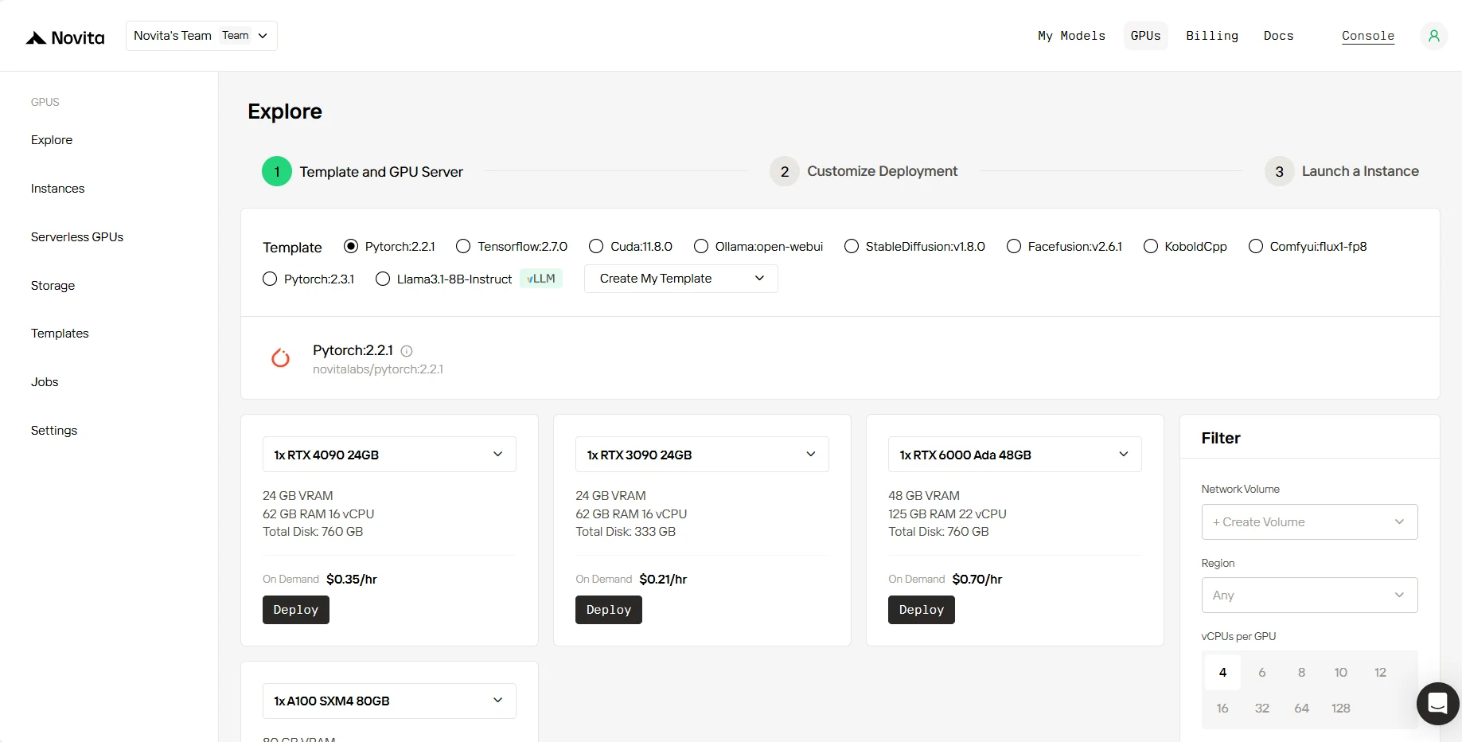Click step 1 Template and GPU Server

coord(363,171)
